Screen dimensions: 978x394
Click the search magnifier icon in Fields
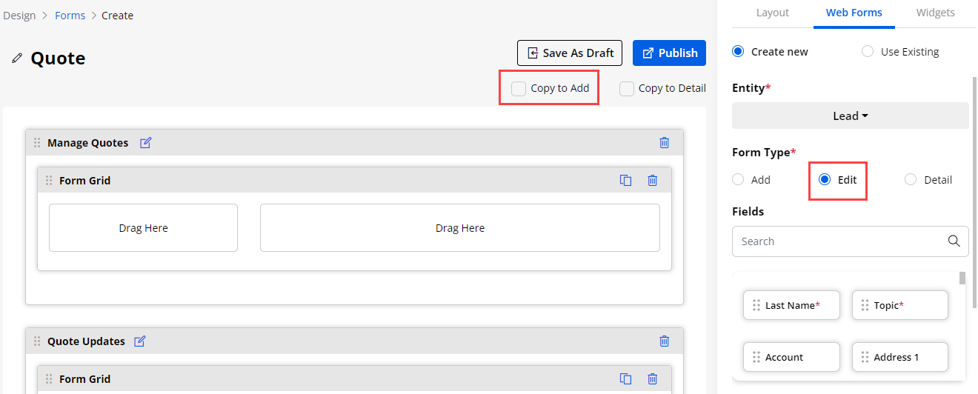(x=954, y=241)
